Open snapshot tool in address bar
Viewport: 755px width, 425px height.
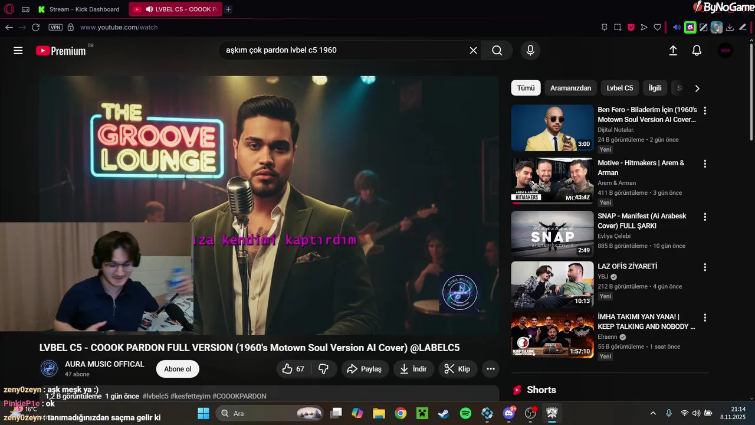point(618,27)
